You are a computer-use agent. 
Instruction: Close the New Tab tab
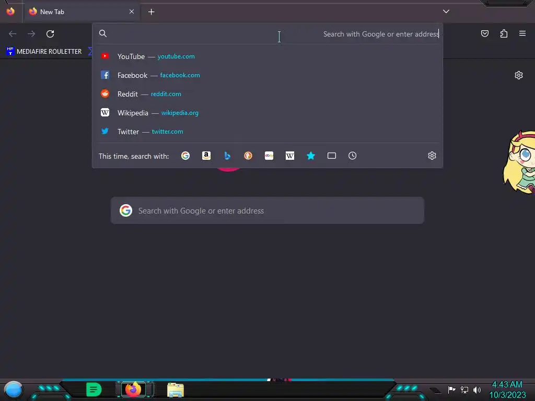tap(132, 11)
